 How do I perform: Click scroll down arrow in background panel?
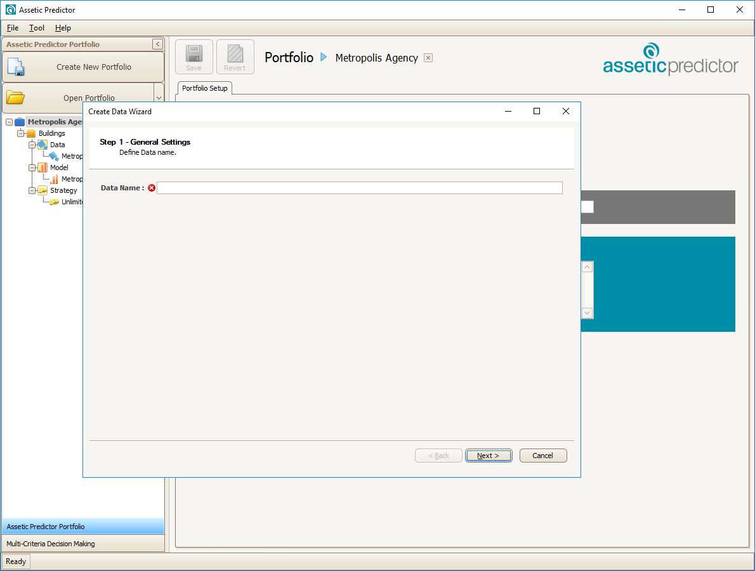[587, 313]
